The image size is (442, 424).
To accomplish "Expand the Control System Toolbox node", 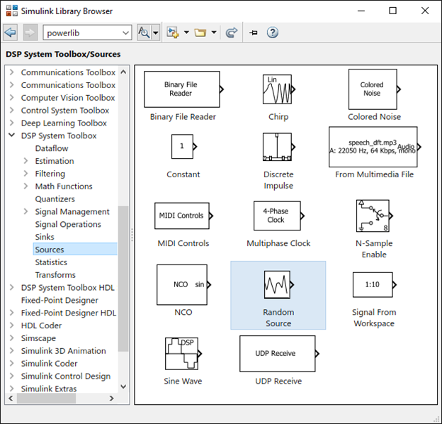I will point(12,111).
